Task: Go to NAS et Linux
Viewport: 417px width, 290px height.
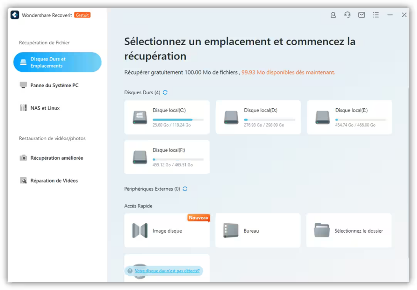Action: point(45,108)
